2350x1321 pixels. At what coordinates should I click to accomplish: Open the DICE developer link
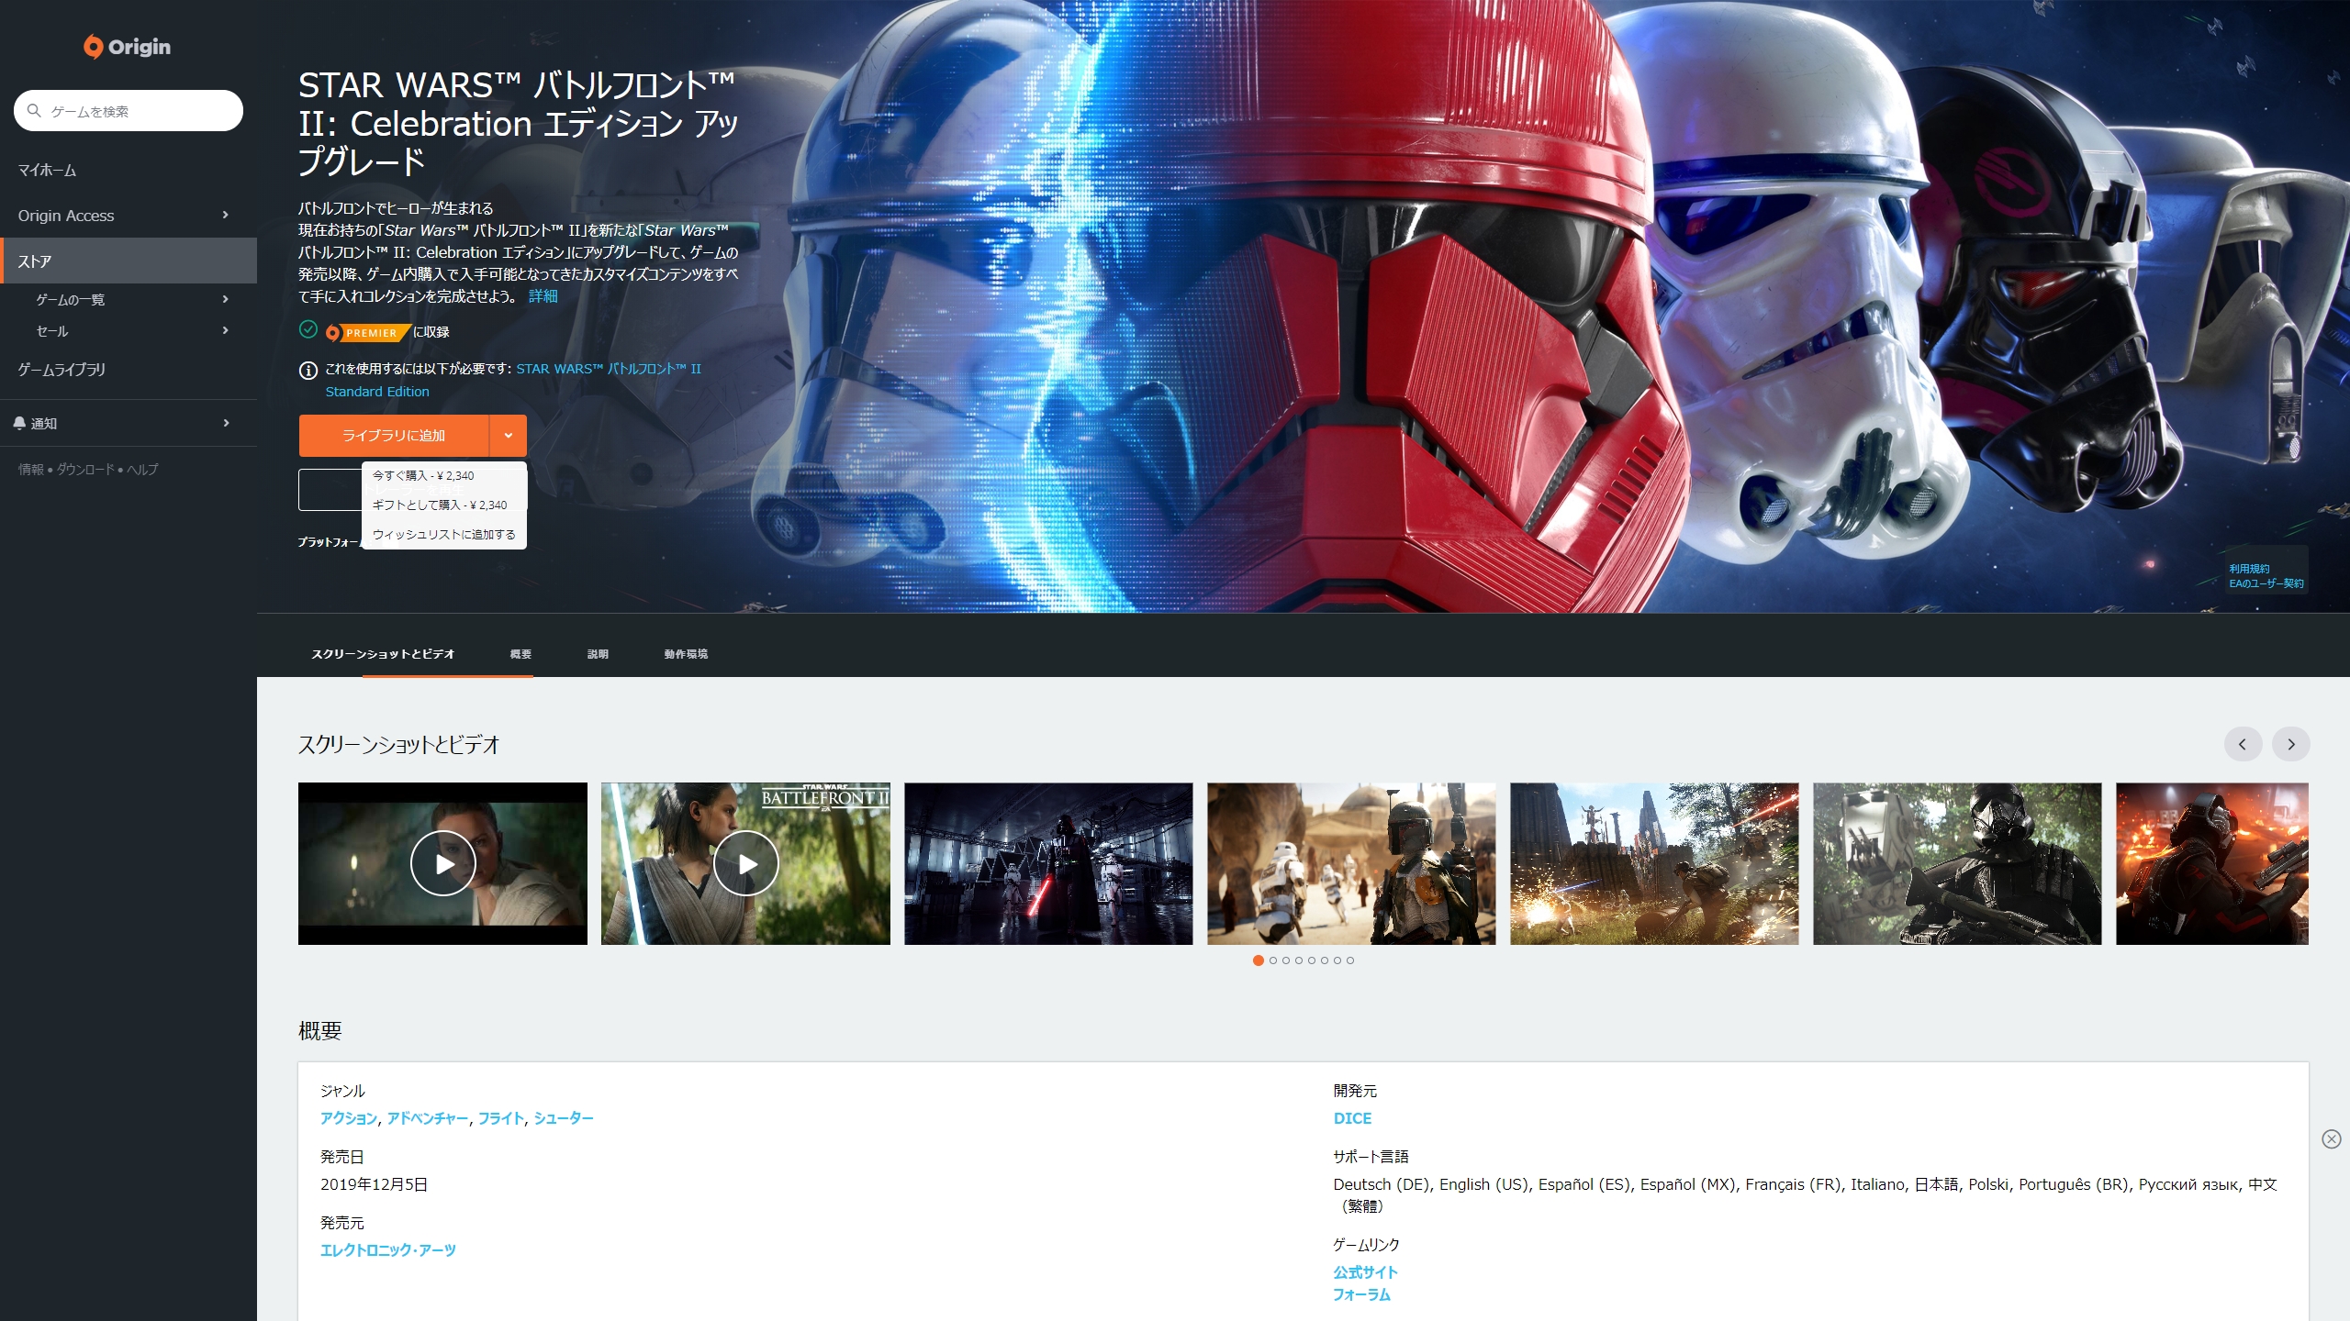click(1352, 1118)
